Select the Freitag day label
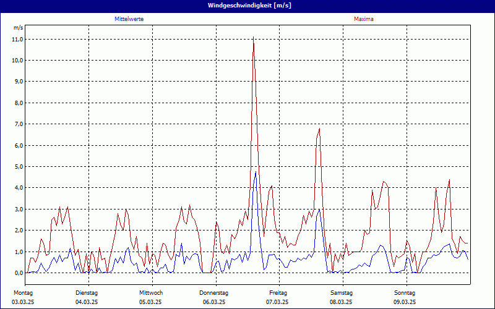This screenshot has height=309, width=495. pos(278,292)
